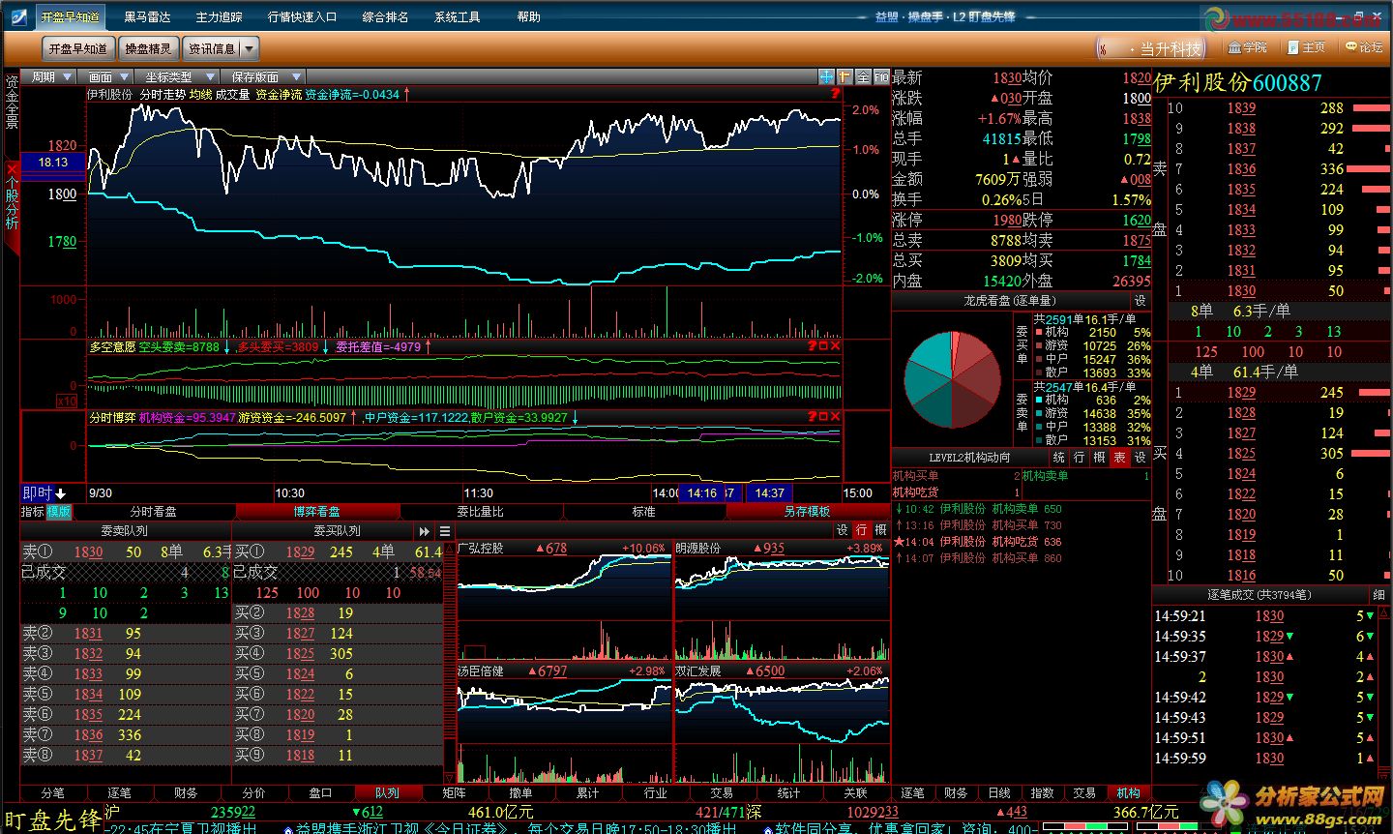Image resolution: width=1393 pixels, height=834 pixels.
Task: Switch to 行 view above mini charts
Action: point(861,530)
